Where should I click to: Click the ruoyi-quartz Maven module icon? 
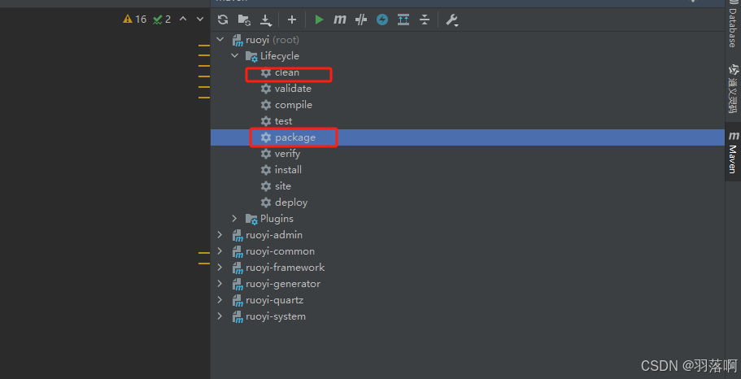tap(238, 301)
